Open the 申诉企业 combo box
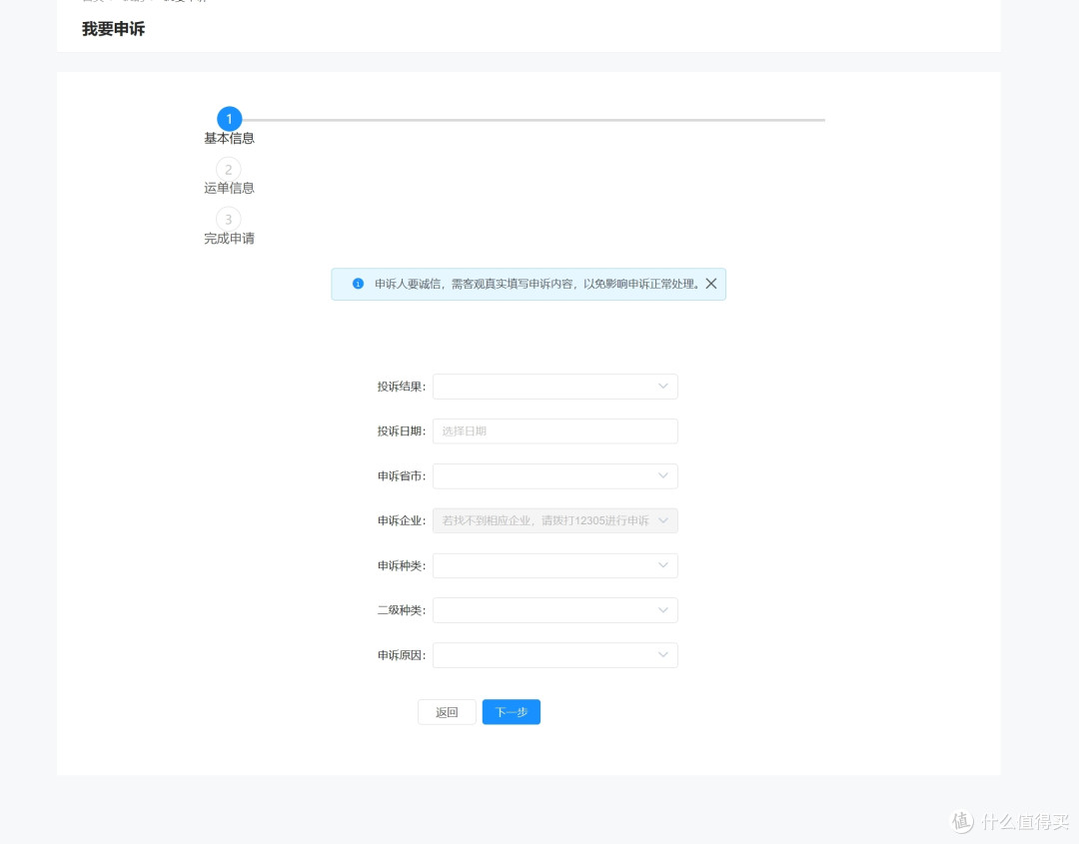 pyautogui.click(x=554, y=520)
